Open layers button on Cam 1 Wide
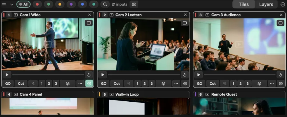The height and width of the screenshot is (117, 287). [x=68, y=83]
